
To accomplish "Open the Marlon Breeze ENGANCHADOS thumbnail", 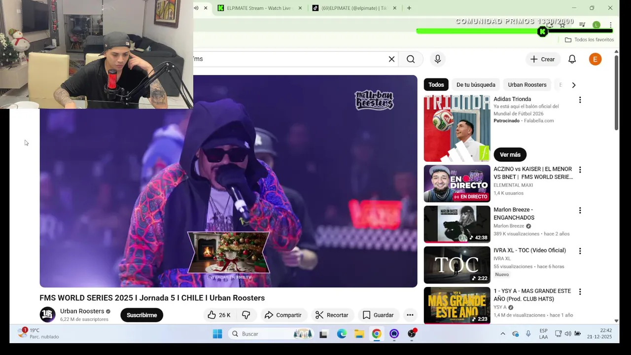I will (457, 224).
